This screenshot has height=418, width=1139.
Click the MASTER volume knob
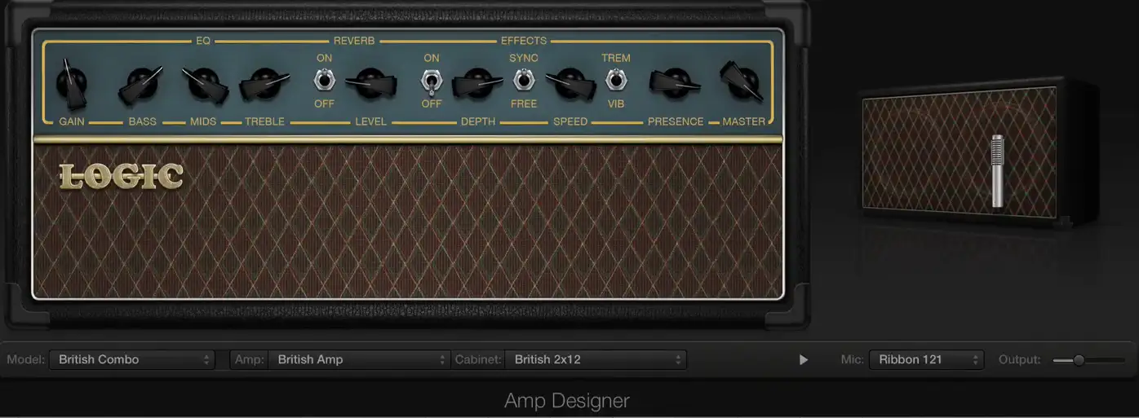(x=742, y=81)
